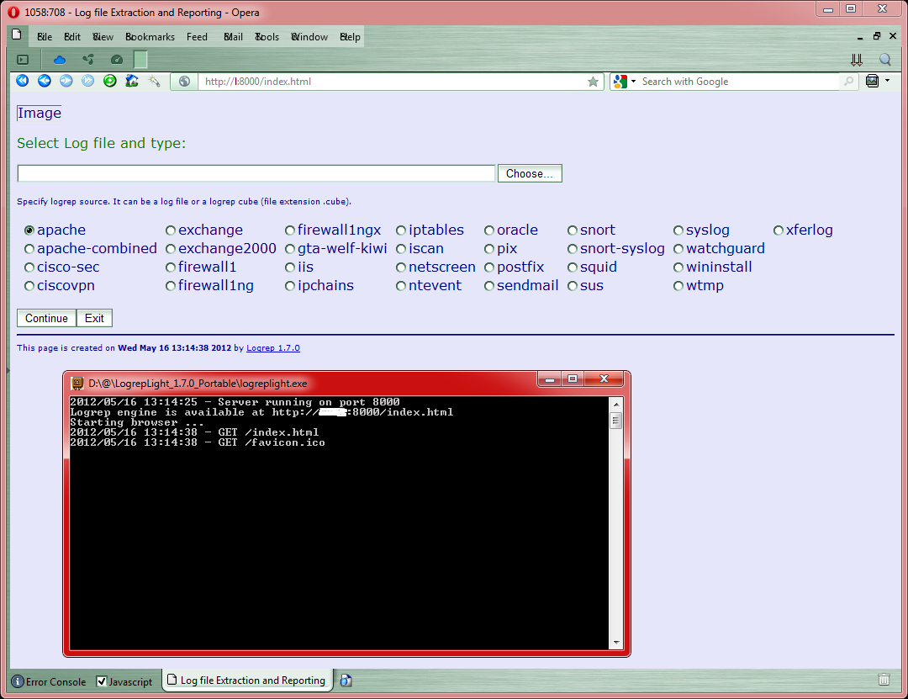Click the Rewind double-arrow navigation icon
The image size is (908, 699).
point(23,82)
